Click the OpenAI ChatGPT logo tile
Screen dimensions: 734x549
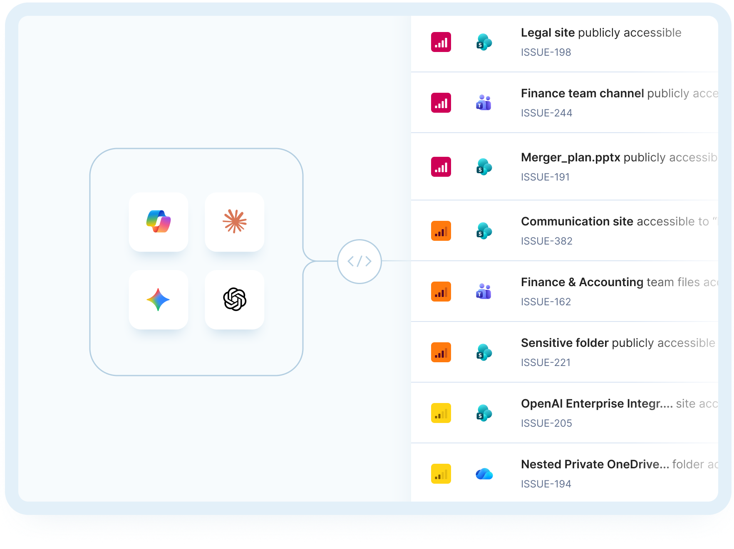coord(235,299)
